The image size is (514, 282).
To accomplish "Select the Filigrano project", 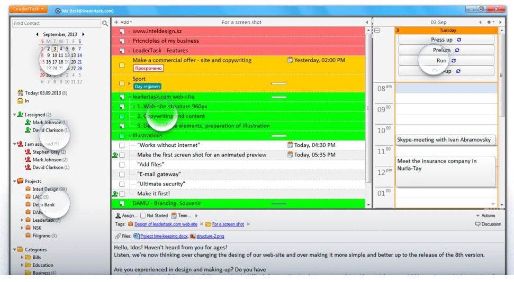I will (x=41, y=236).
